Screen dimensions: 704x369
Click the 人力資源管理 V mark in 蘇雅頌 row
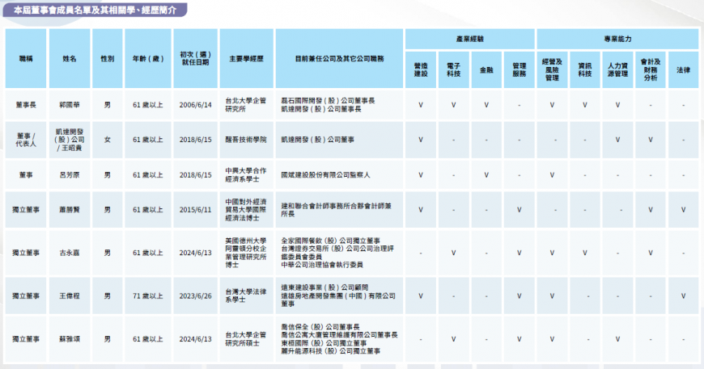click(617, 339)
